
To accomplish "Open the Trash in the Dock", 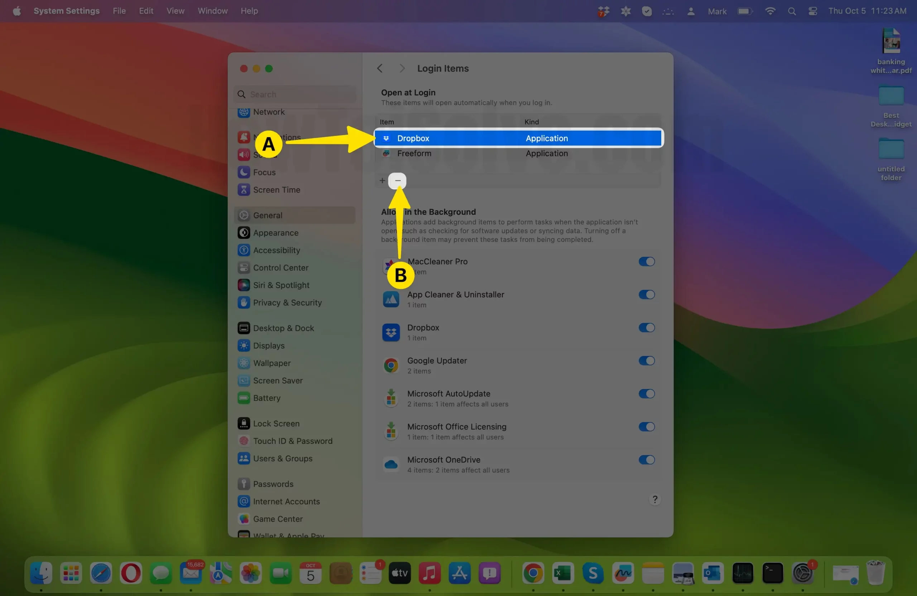I will [875, 573].
